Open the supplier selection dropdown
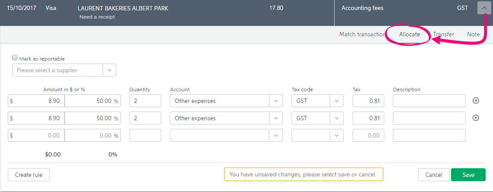This screenshot has width=493, height=192. [x=110, y=70]
